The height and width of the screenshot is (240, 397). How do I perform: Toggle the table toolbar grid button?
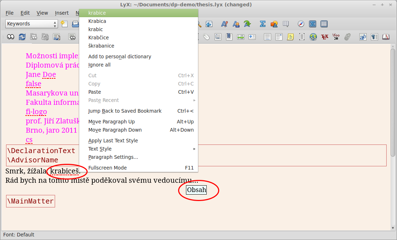point(324,24)
